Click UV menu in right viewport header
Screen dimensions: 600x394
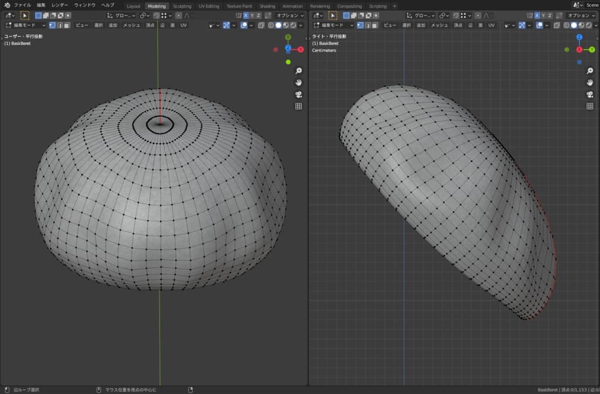(x=491, y=25)
